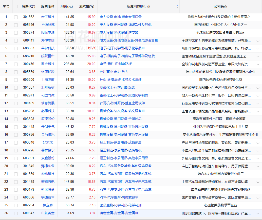Expand the highlight chevron for 豪恩汽电

pyautogui.click(x=258, y=182)
